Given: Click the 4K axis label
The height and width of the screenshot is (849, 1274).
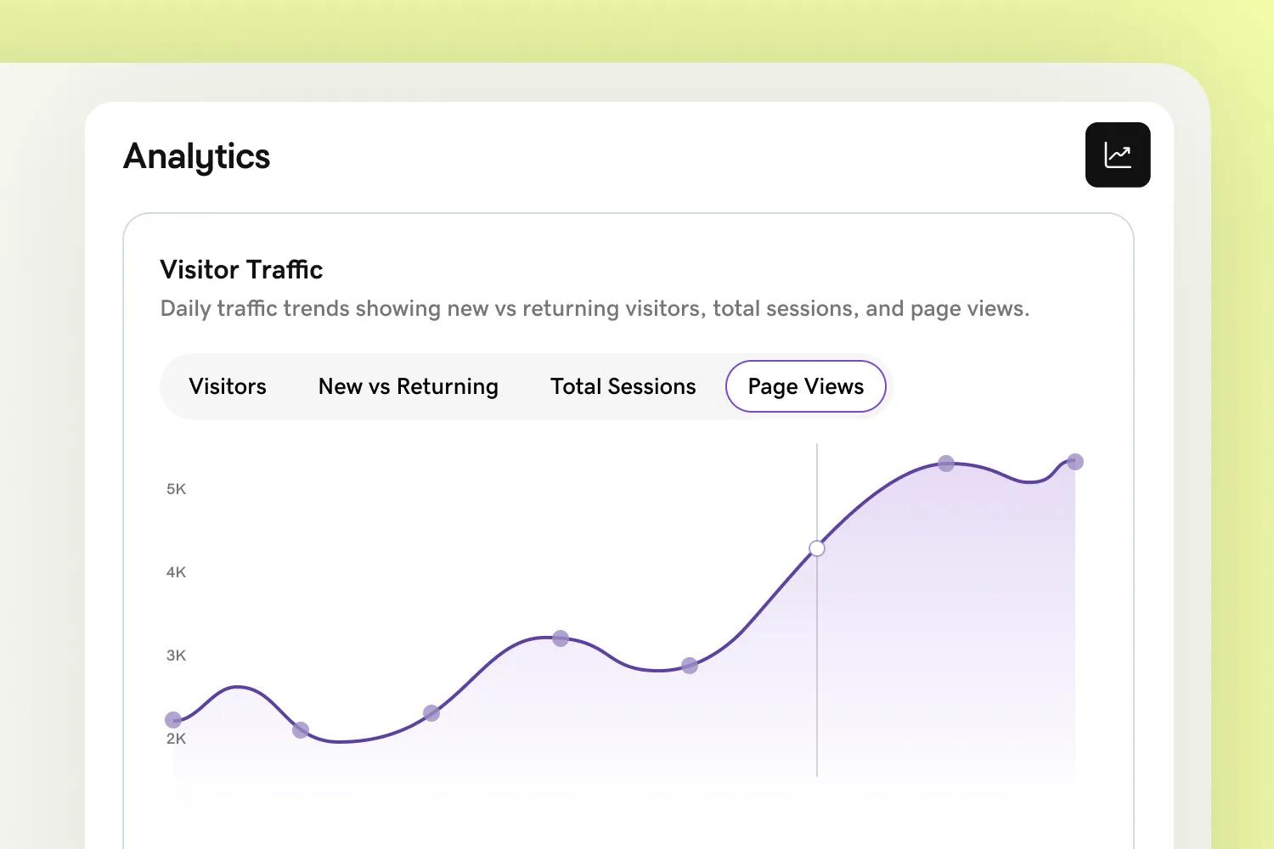Looking at the screenshot, I should [x=176, y=572].
